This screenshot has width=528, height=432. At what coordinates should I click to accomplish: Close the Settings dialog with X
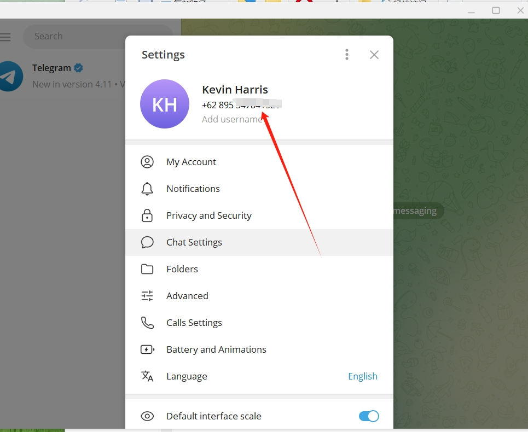374,55
